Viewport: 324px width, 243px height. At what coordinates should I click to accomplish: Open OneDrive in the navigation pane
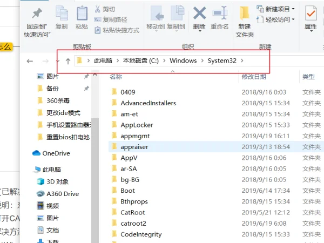tap(51, 153)
